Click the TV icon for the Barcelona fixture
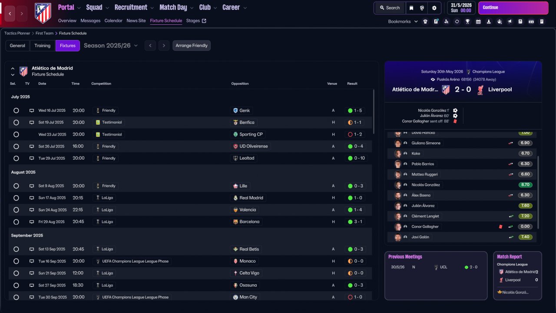 point(32,222)
